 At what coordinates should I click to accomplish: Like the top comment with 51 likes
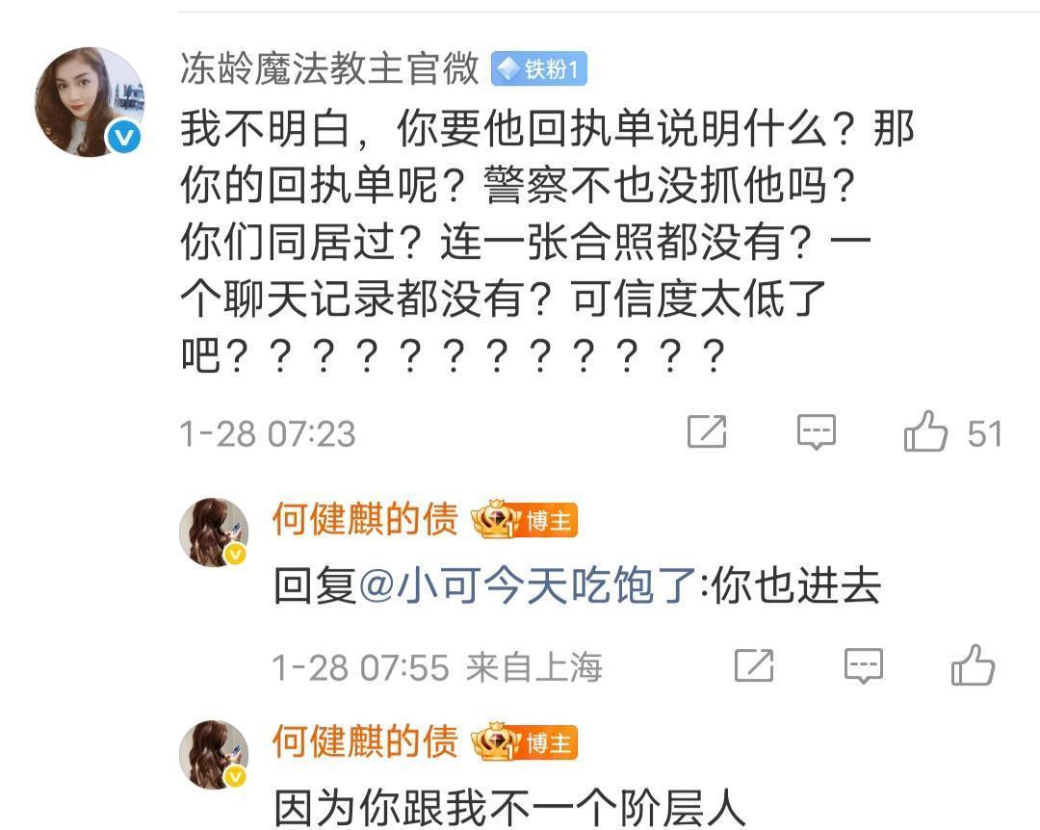click(925, 431)
